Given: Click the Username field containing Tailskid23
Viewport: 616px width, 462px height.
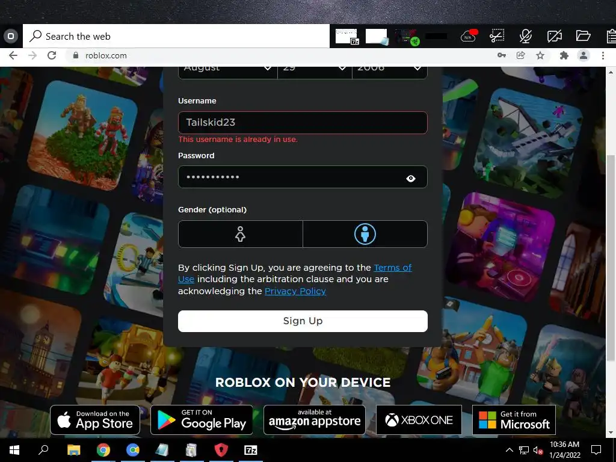Looking at the screenshot, I should 303,123.
